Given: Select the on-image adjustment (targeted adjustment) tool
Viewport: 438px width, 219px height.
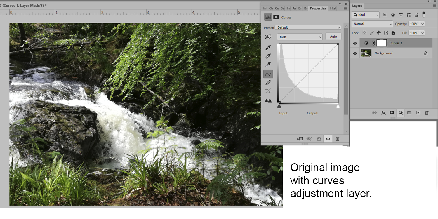Looking at the screenshot, I should coord(268,37).
